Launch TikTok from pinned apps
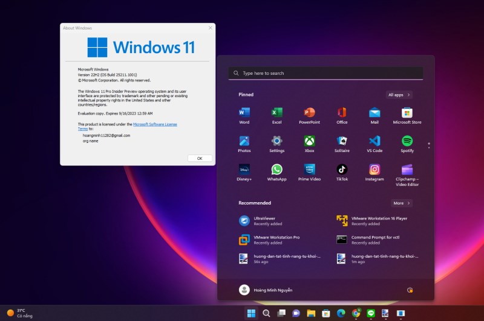Viewport: 484px width, 321px height. tap(342, 173)
